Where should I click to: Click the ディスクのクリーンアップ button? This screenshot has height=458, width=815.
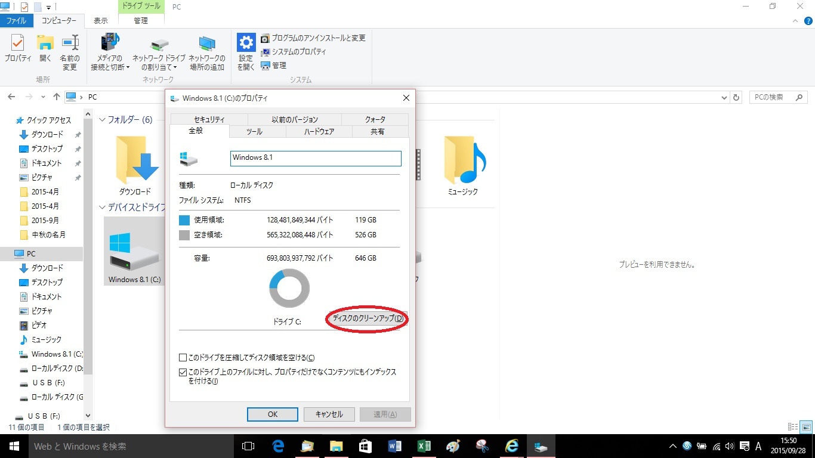(x=368, y=319)
